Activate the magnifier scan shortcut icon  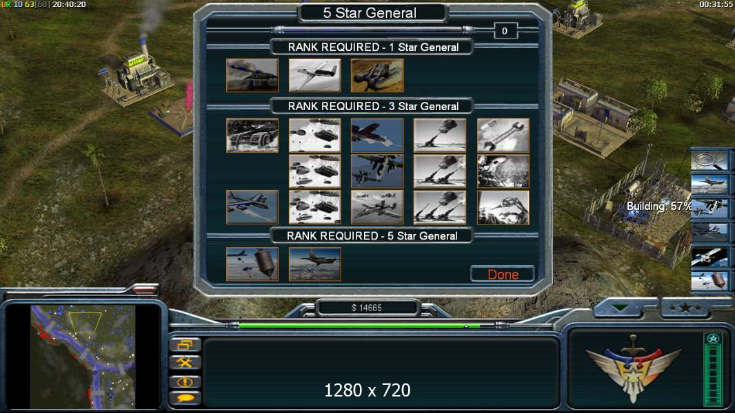709,160
